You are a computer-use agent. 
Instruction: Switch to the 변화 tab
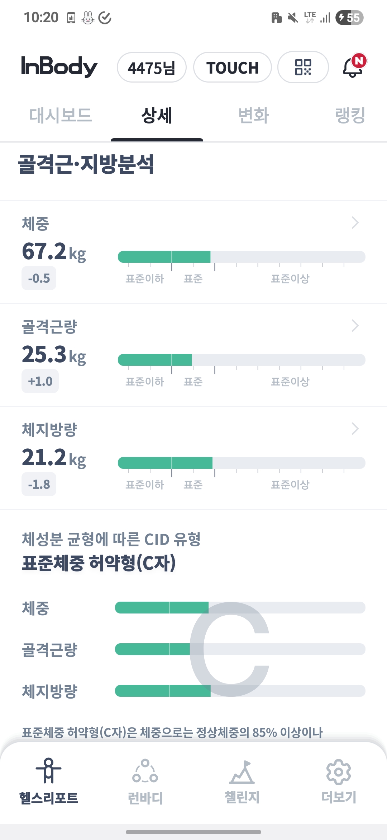click(x=254, y=115)
